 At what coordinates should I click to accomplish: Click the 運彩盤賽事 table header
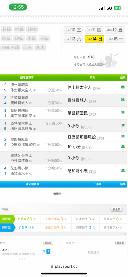point(39,184)
